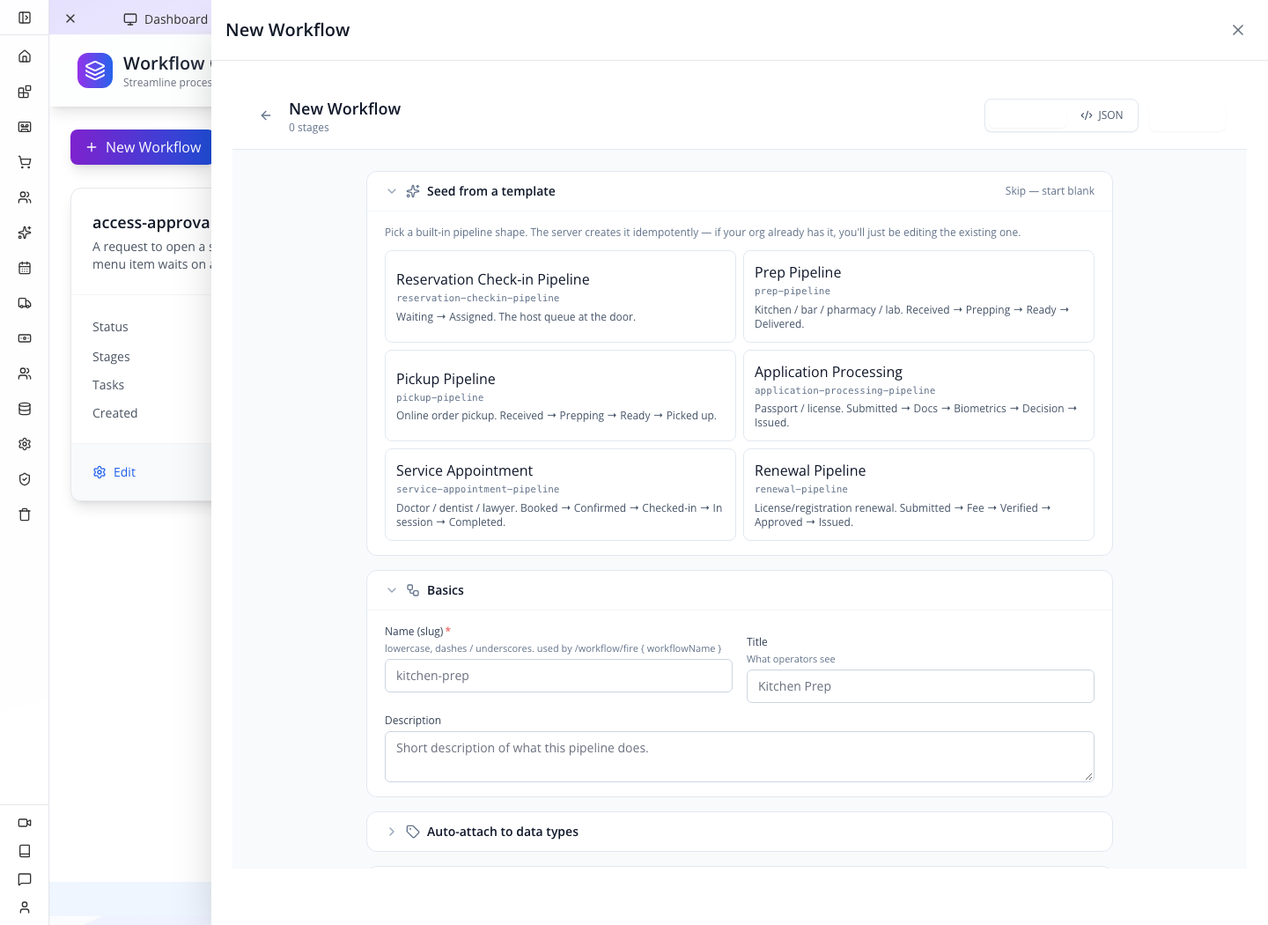Screen dimensions: 1268x925
Task: Open the delivery truck icon in sidebar
Action: [25, 303]
